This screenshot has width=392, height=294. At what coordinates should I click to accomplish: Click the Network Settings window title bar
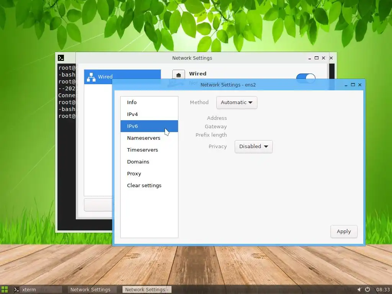click(192, 58)
